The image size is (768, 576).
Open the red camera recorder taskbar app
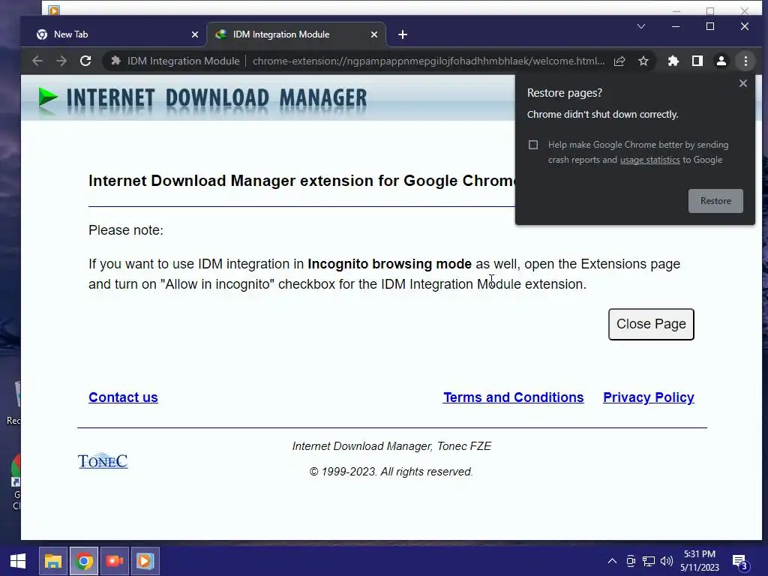[114, 561]
